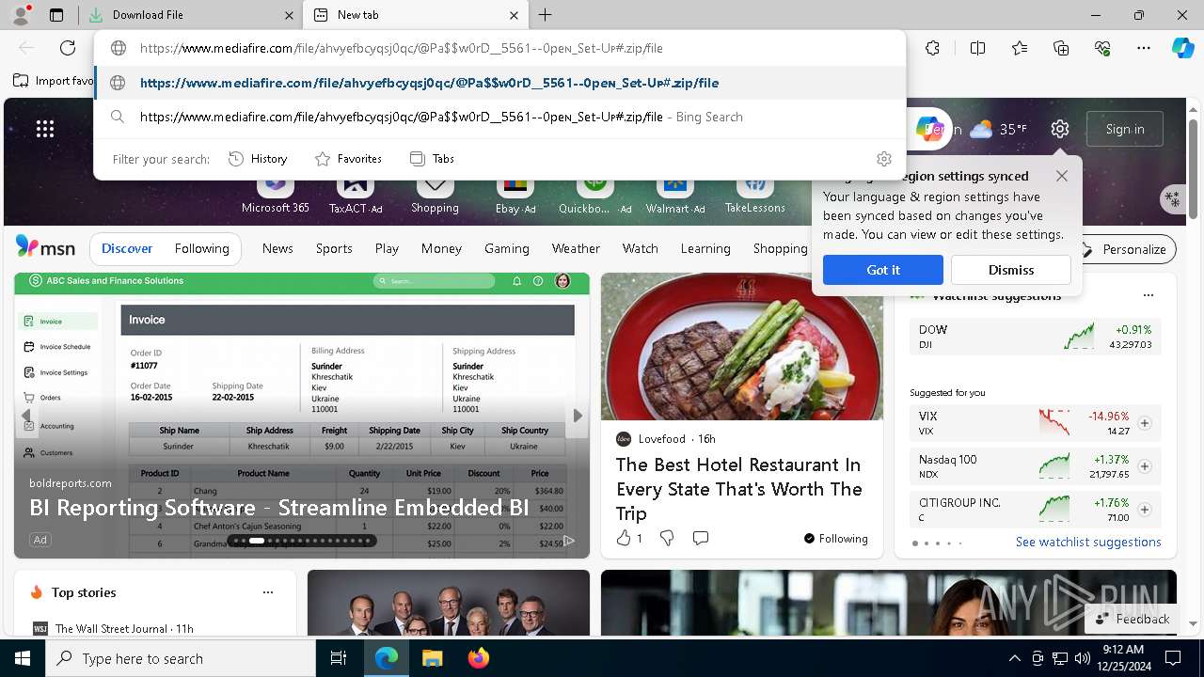Screen dimensions: 1204x677
Task: Open Watchlist suggestions more options
Action: tap(1148, 295)
